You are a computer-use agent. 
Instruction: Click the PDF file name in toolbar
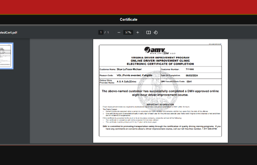9,33
